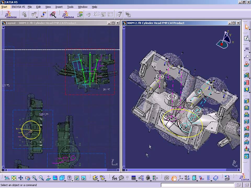Viewport: 251px width, 188px height.
Task: Click the gray spiral icon in bottom toolbar
Action: coord(167,178)
